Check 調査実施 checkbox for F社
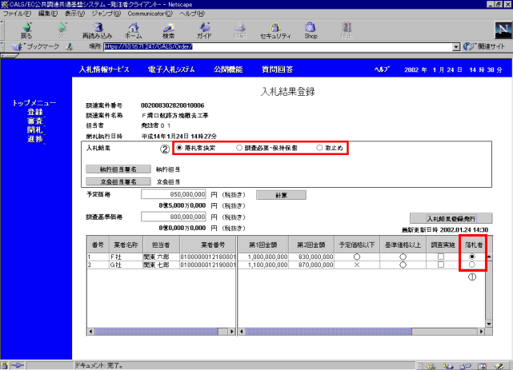This screenshot has width=513, height=370. tap(441, 257)
